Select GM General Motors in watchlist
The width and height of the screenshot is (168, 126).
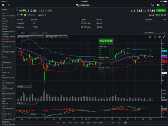pos(8,82)
